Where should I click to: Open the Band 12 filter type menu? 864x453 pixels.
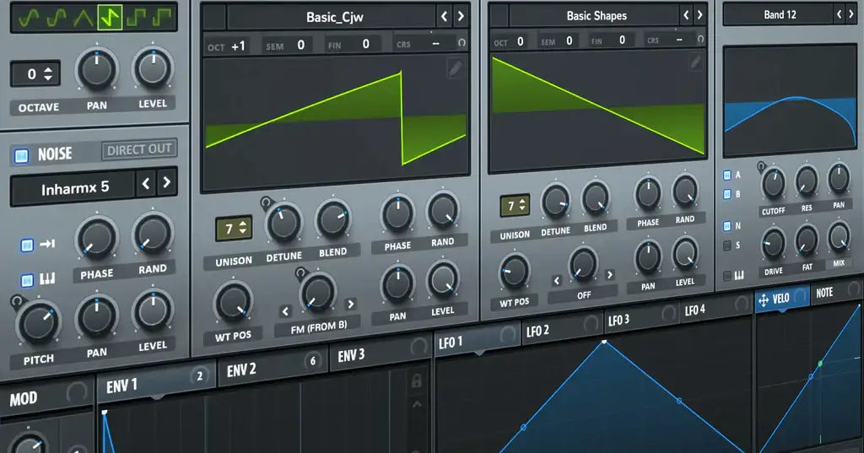(x=774, y=14)
